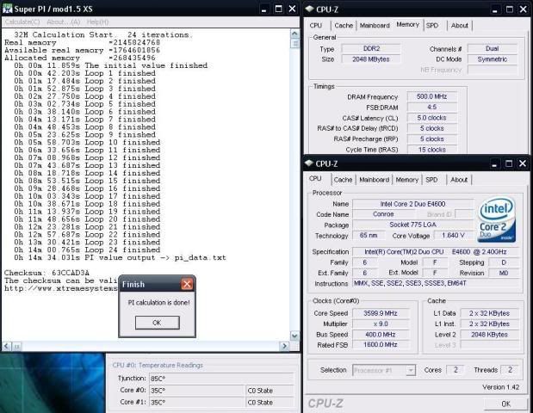
Task: Minimize the Super PI window
Action: pos(264,9)
